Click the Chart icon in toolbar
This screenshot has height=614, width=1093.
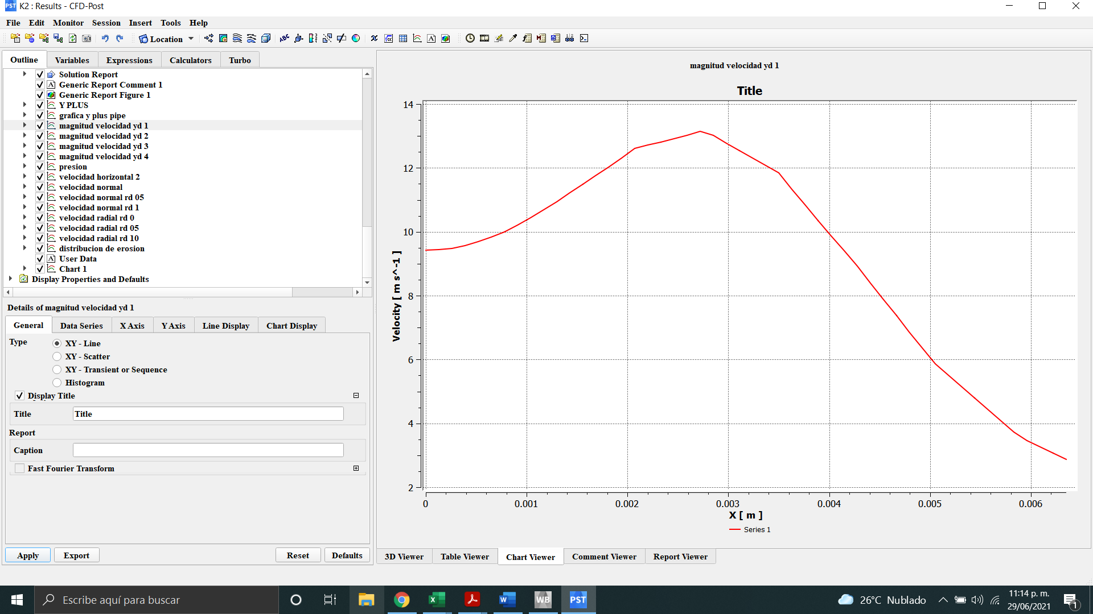(x=417, y=39)
